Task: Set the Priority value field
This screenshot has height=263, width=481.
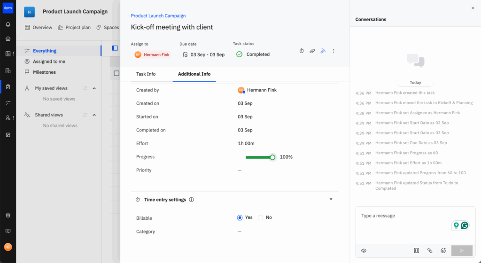Action: pos(240,170)
